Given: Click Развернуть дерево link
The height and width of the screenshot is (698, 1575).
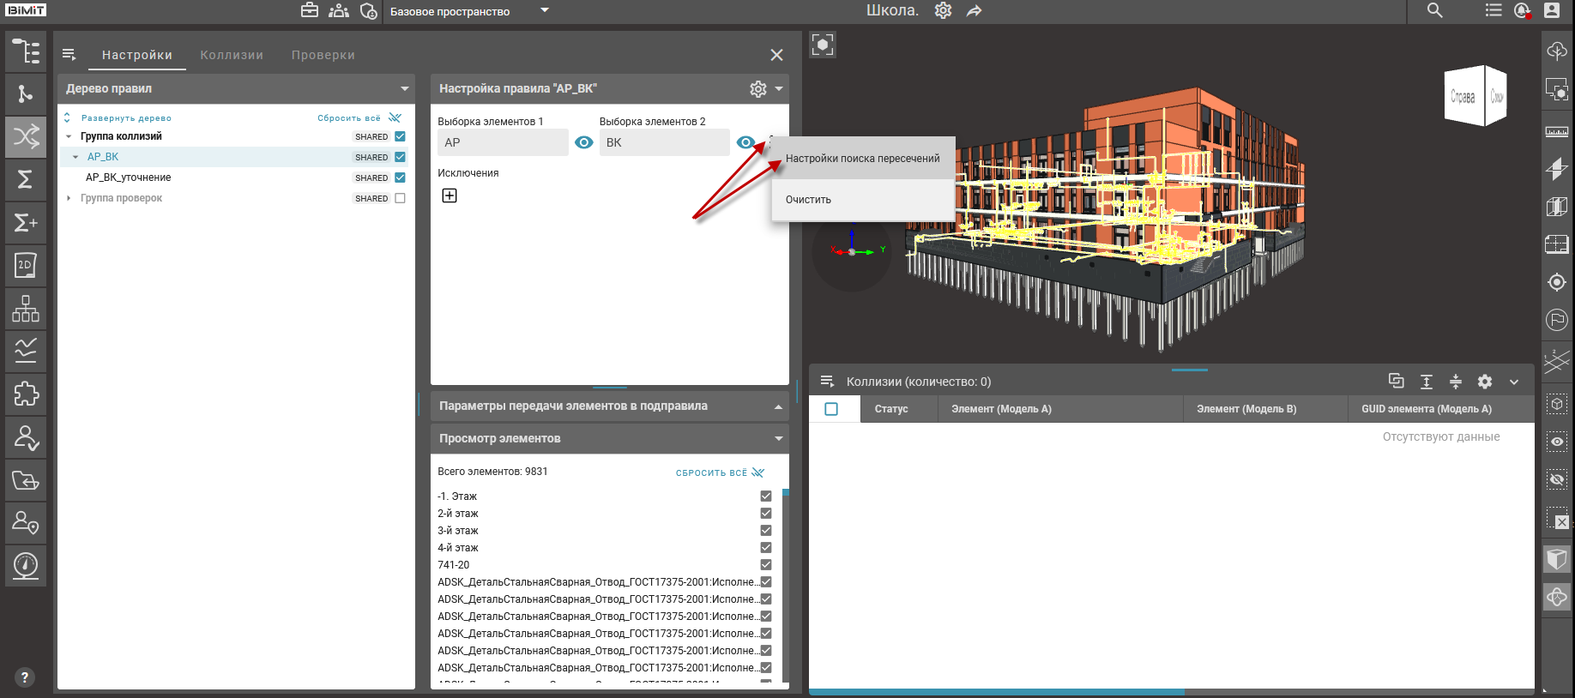Looking at the screenshot, I should coord(126,118).
